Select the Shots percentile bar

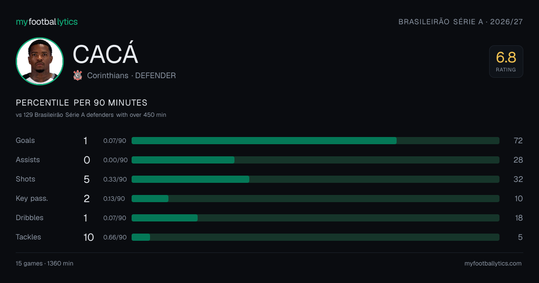pos(315,179)
